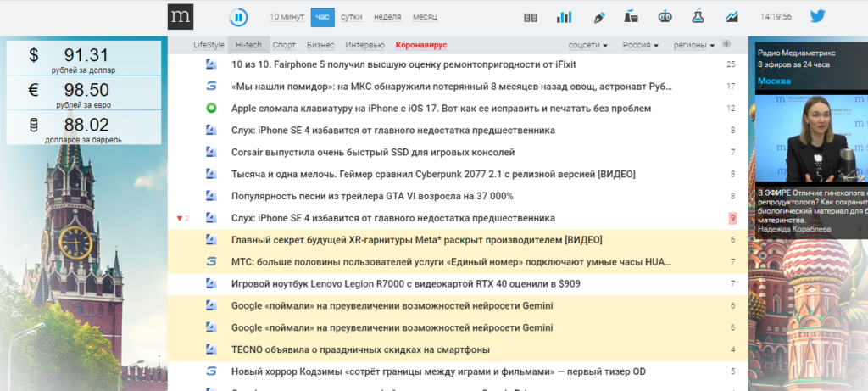Click source icon of «Мы нашли помидор» row
This screenshot has width=868, height=391.
[x=211, y=87]
